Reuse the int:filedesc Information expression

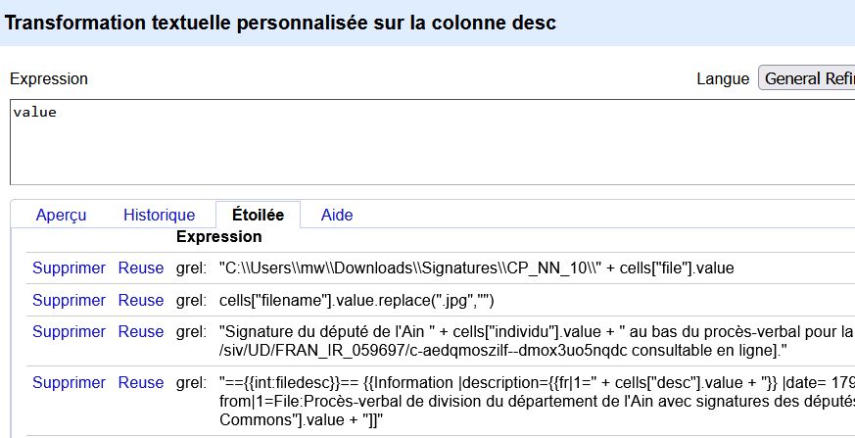click(141, 382)
